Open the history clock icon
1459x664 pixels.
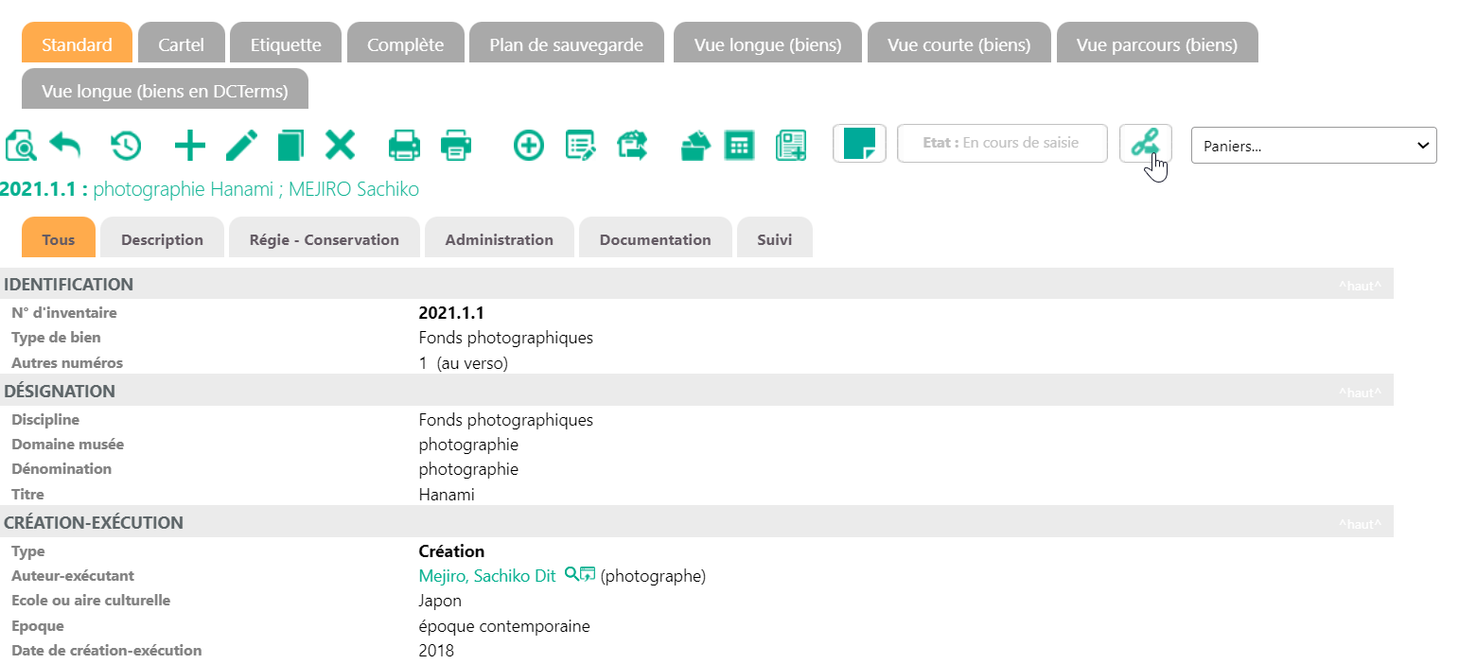tap(126, 146)
